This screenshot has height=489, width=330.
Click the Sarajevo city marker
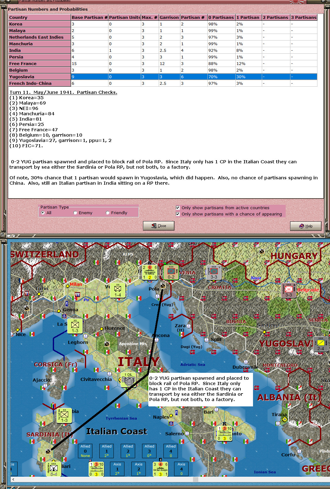point(264,332)
